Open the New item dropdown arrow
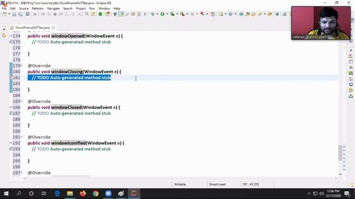Screen dimensions: 355x199 point(9,14)
